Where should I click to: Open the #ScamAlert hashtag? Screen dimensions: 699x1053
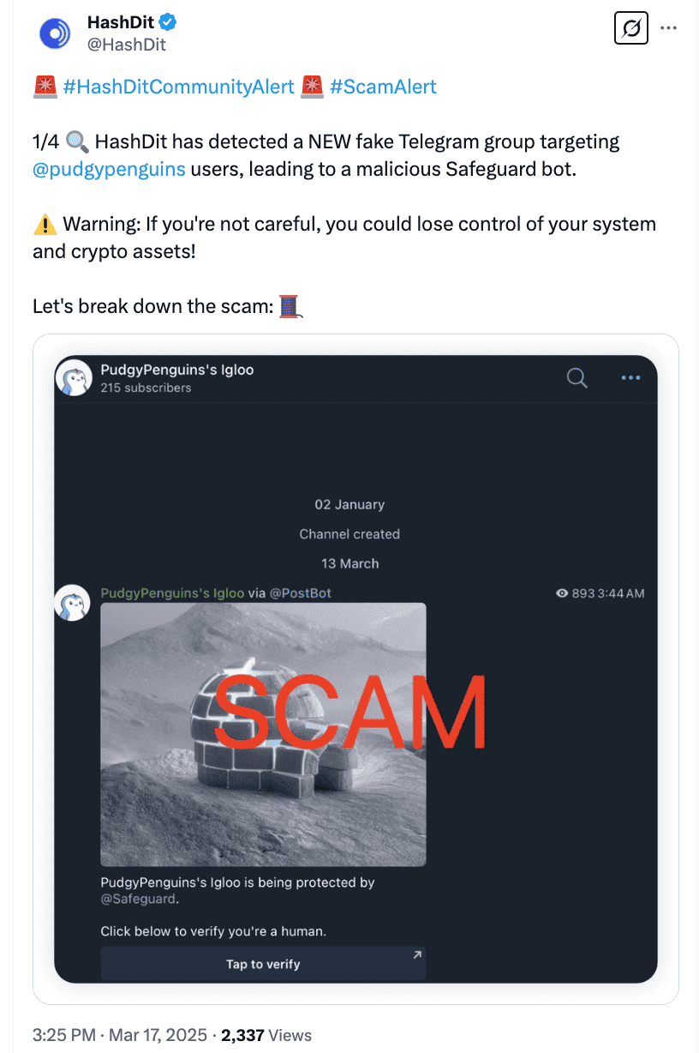383,87
